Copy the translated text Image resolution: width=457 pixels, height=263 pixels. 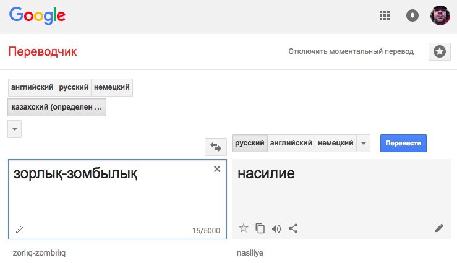click(x=260, y=228)
